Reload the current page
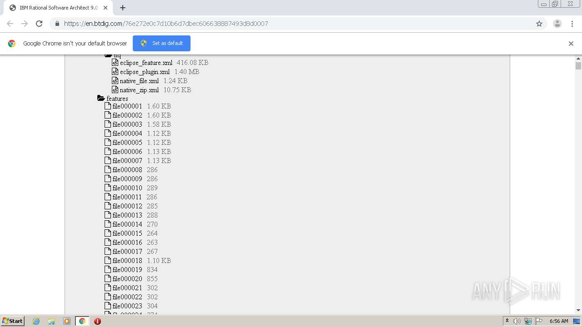 coord(39,24)
